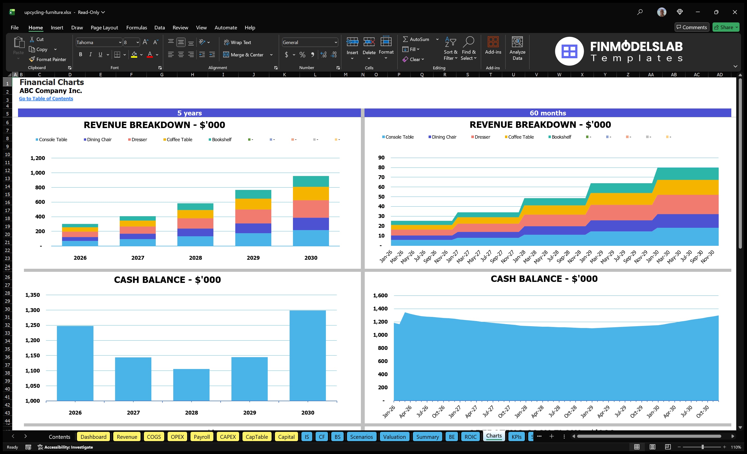Click the AutoSum icon
This screenshot has width=747, height=454.
pos(406,39)
